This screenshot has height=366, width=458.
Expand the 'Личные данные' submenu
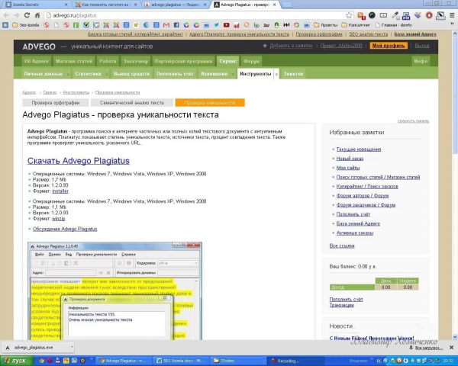click(45, 74)
